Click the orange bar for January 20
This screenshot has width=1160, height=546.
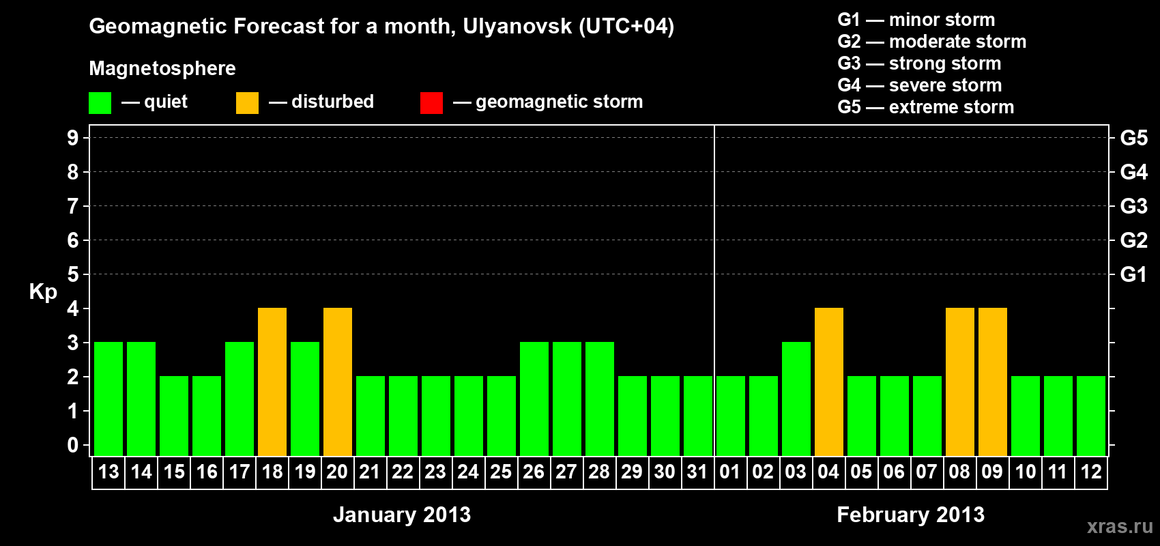(x=338, y=382)
